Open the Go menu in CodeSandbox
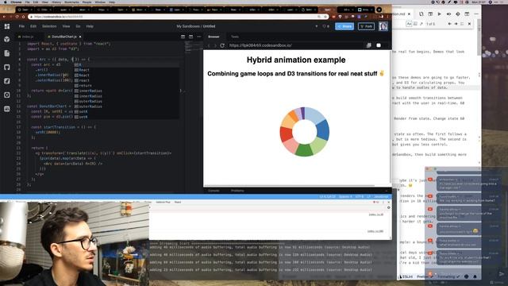508x286 pixels. point(78,26)
